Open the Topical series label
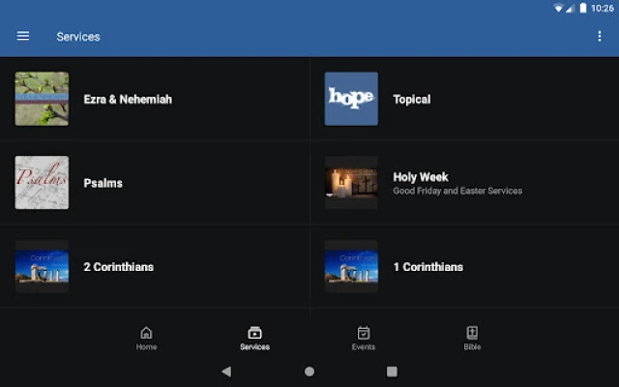Screen dimensions: 619x387 [x=411, y=100]
